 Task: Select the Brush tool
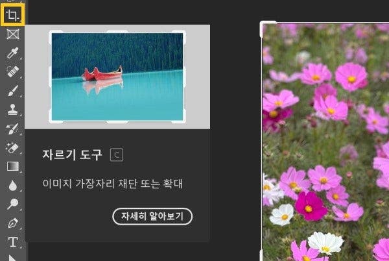click(x=13, y=90)
